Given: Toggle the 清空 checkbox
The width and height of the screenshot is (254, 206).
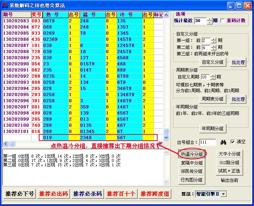Looking at the screenshot, I should coord(233,142).
